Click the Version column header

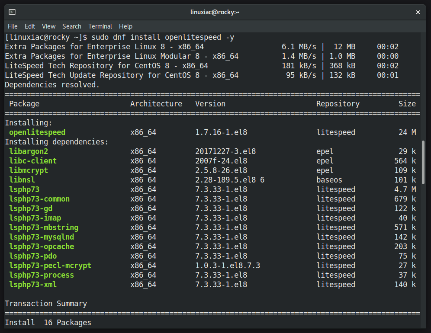[x=210, y=104]
